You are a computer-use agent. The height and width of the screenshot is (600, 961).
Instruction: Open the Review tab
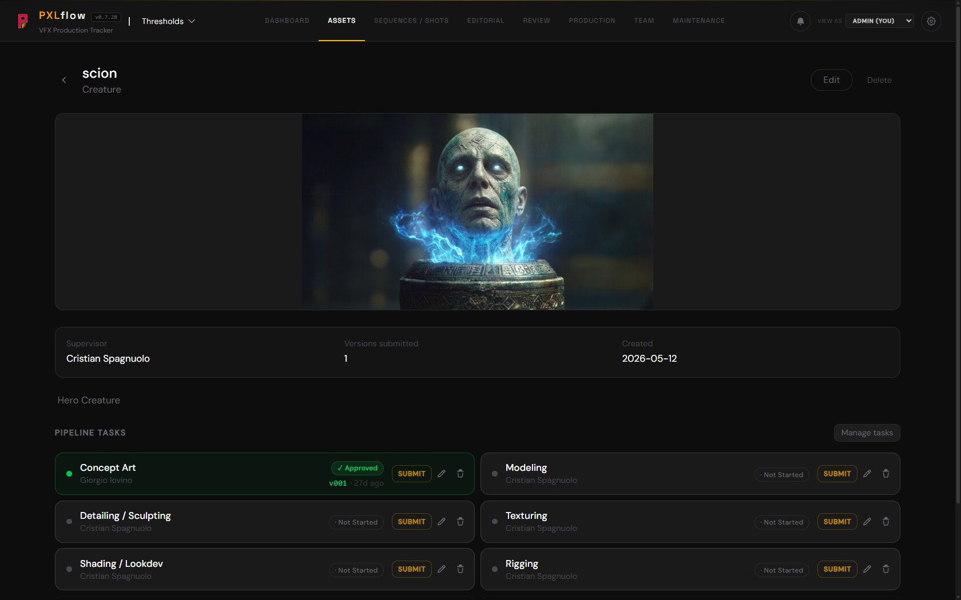537,21
